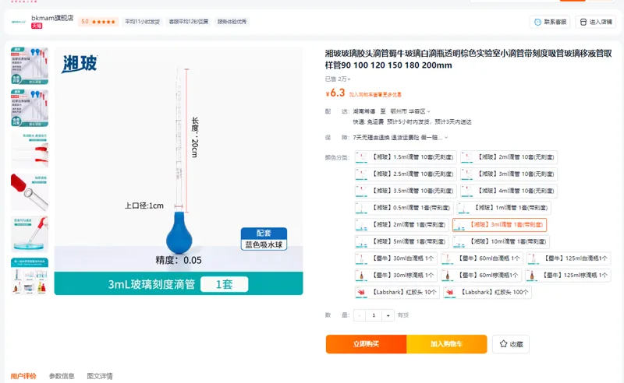Choose 【湘玻】3.5ml滴管 10套(无刻度)

point(406,191)
